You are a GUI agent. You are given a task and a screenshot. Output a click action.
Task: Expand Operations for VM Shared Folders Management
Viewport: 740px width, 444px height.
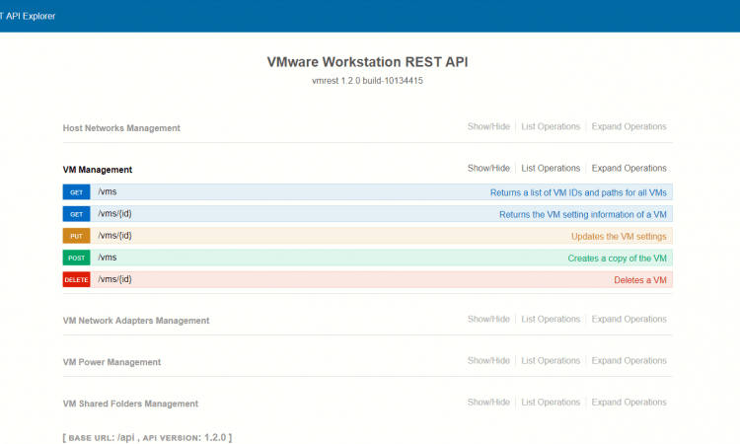coord(629,402)
